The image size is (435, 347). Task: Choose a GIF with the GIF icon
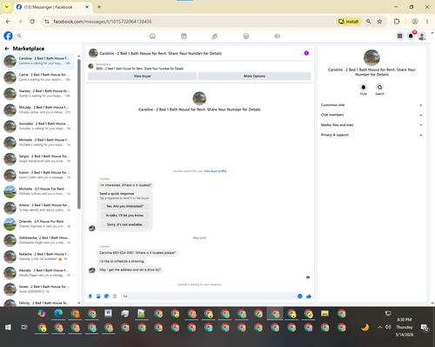click(115, 296)
